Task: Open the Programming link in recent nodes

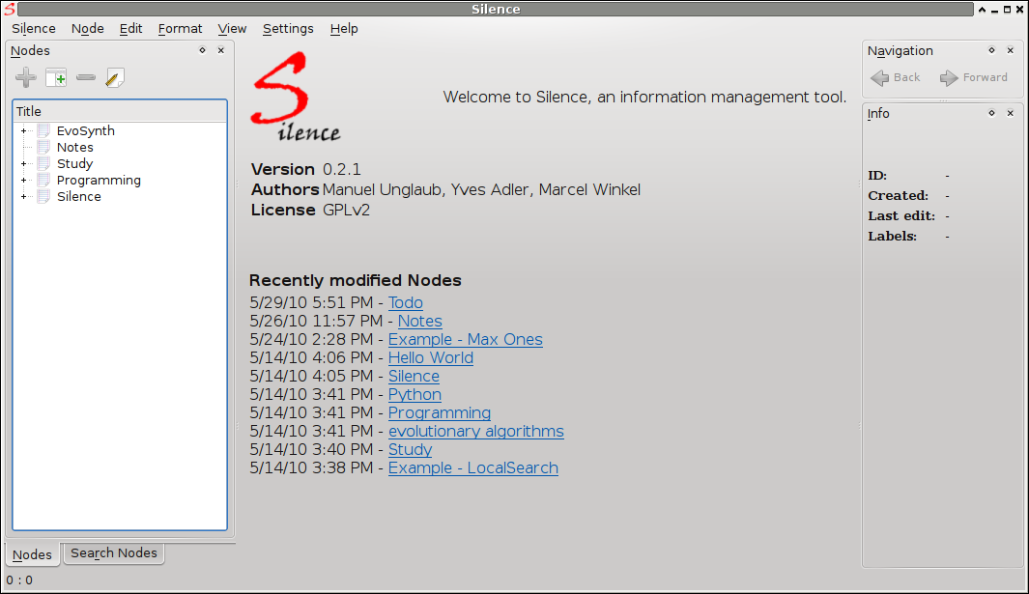Action: pos(439,412)
